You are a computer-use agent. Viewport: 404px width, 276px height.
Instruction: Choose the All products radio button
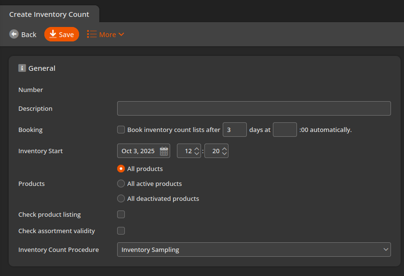pyautogui.click(x=121, y=169)
